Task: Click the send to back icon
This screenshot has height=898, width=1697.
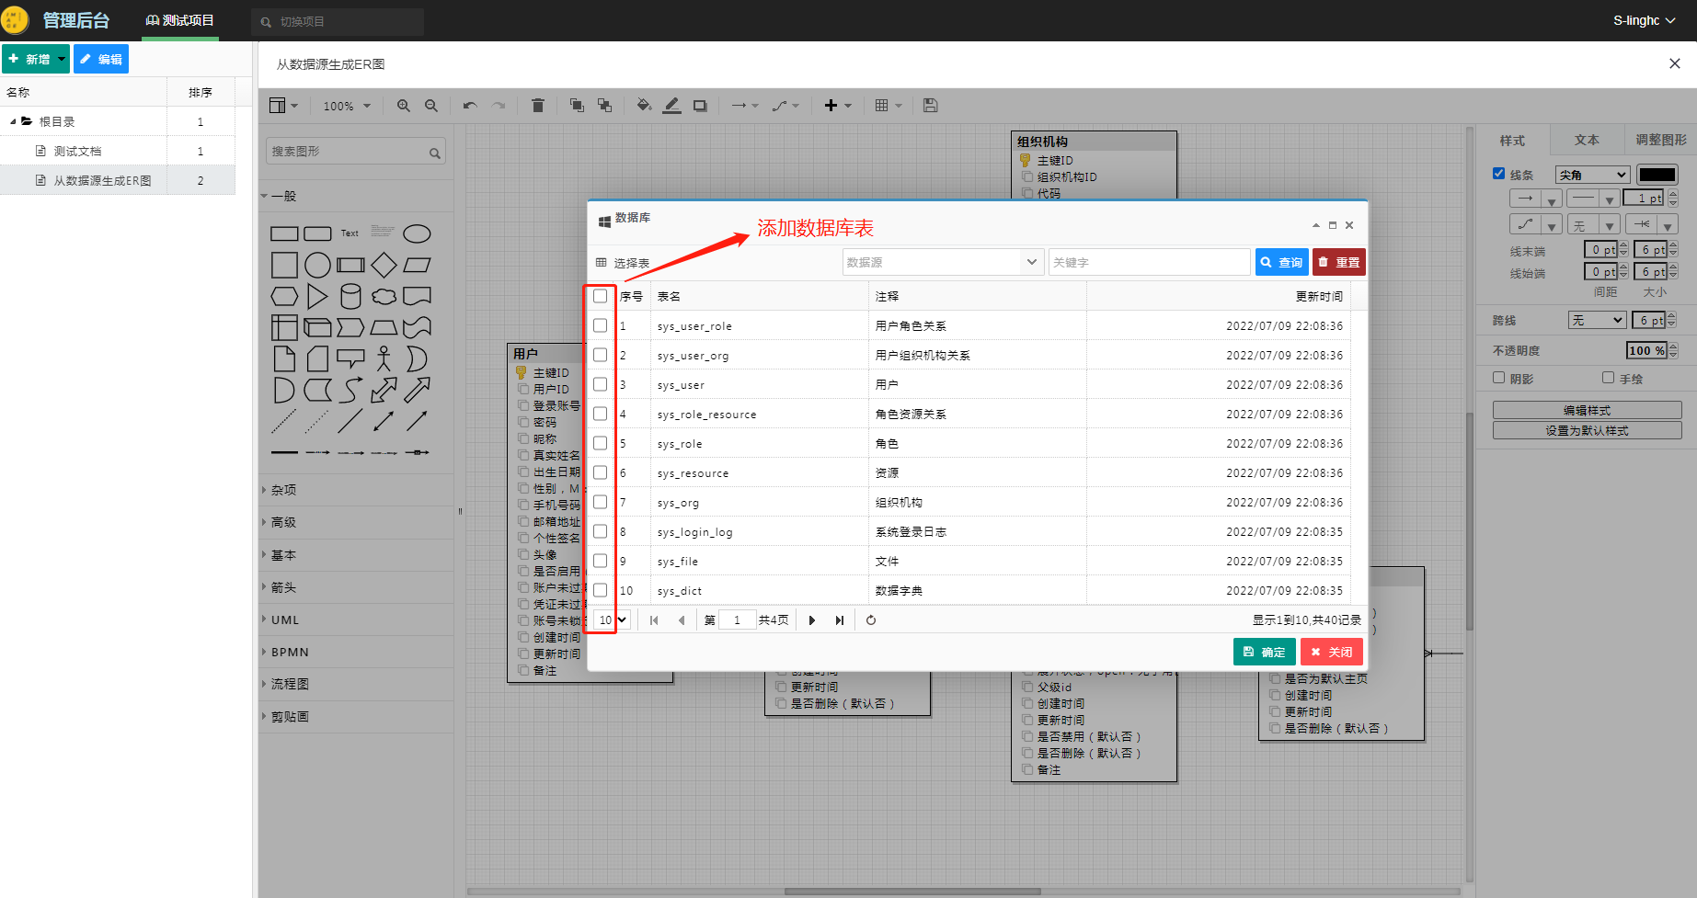Action: click(x=604, y=106)
